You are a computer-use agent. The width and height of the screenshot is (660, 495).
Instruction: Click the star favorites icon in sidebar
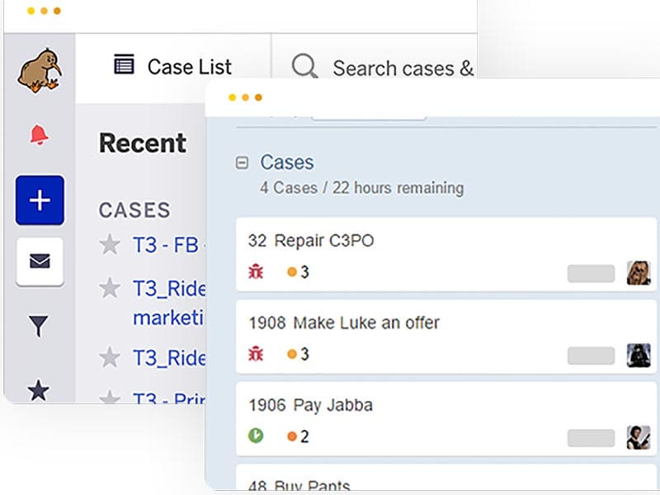pyautogui.click(x=39, y=389)
